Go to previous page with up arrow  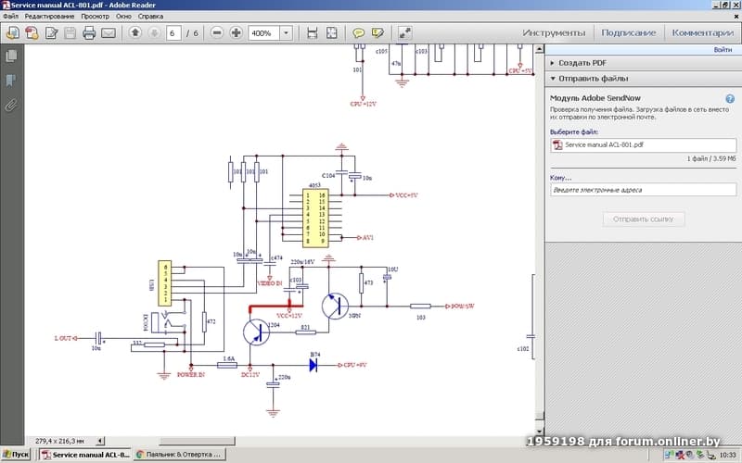click(x=134, y=32)
